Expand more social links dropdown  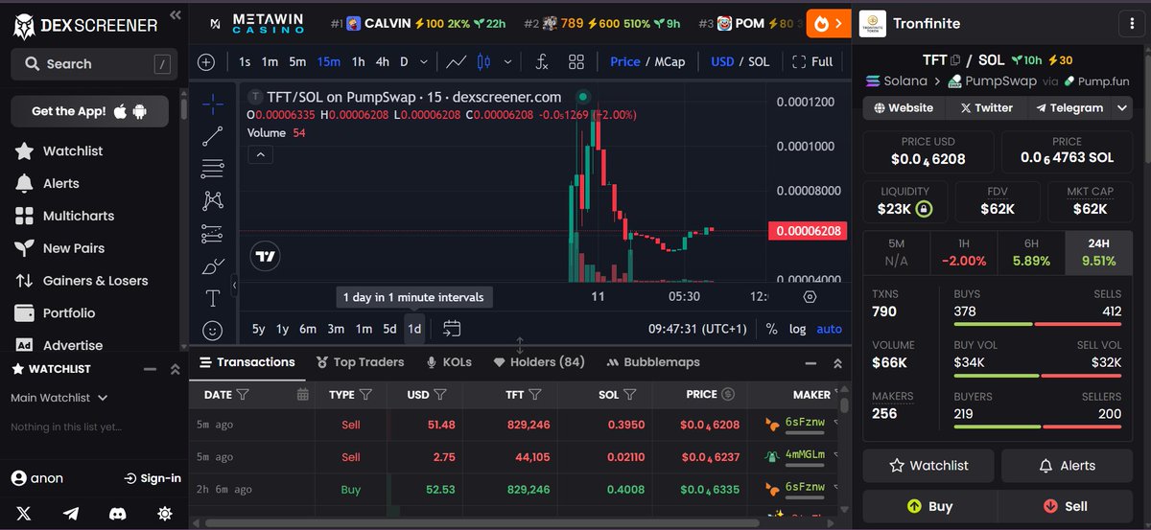click(1124, 108)
